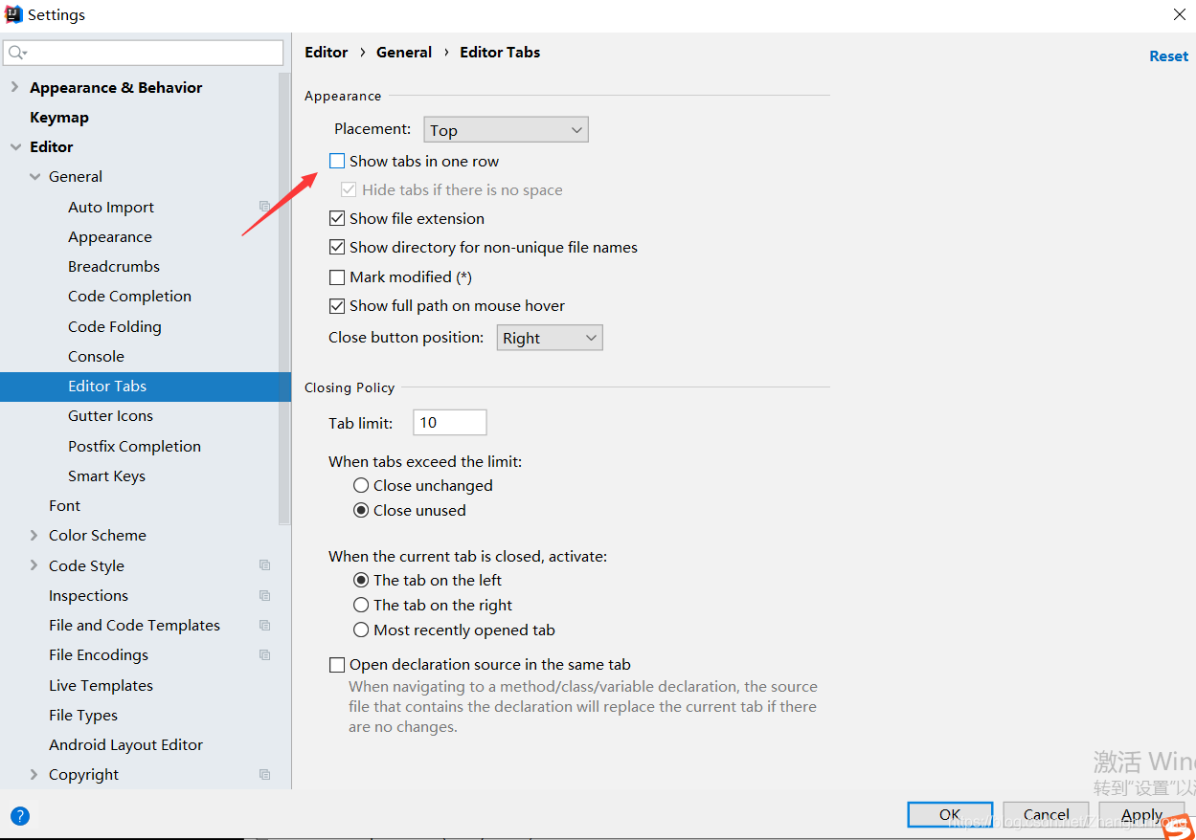
Task: Enable Show tabs in one row
Action: pyautogui.click(x=337, y=161)
